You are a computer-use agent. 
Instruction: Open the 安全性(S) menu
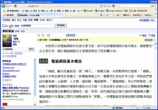click(138, 15)
